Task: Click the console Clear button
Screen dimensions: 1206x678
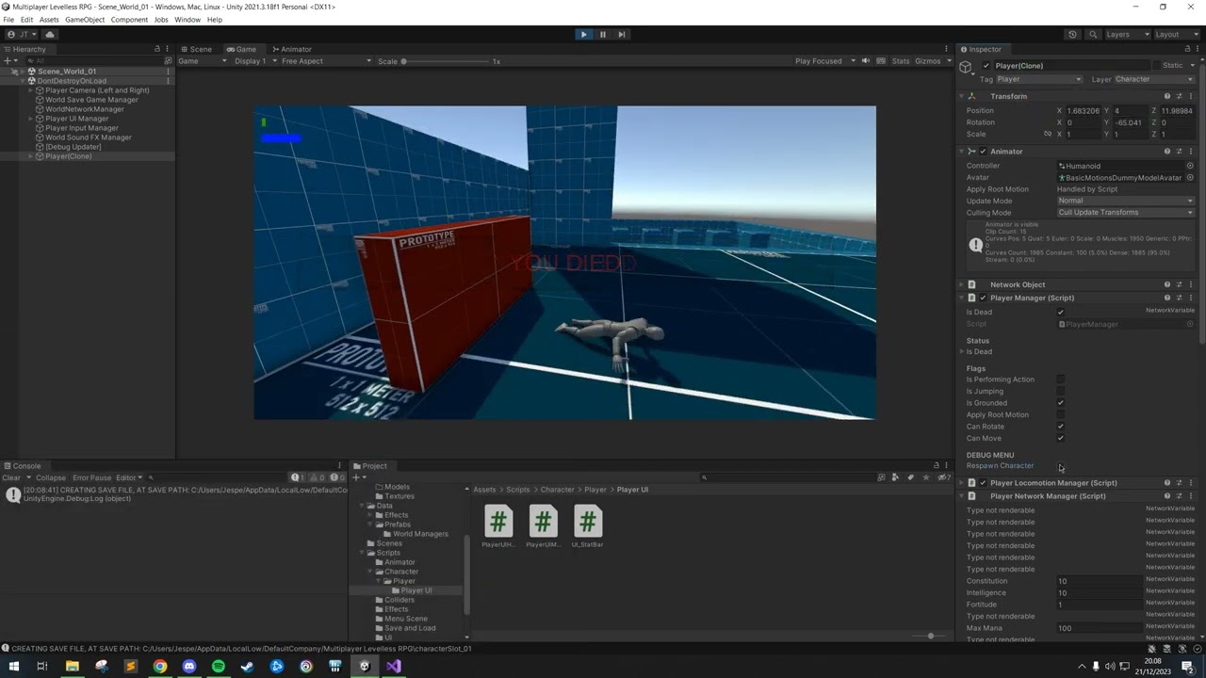Action: coord(11,477)
